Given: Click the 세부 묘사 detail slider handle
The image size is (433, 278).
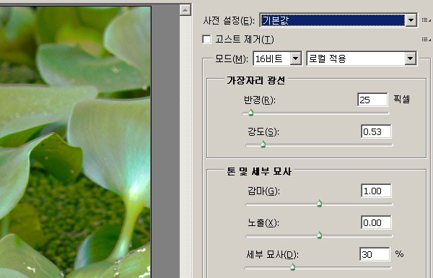Looking at the screenshot, I should (293, 267).
